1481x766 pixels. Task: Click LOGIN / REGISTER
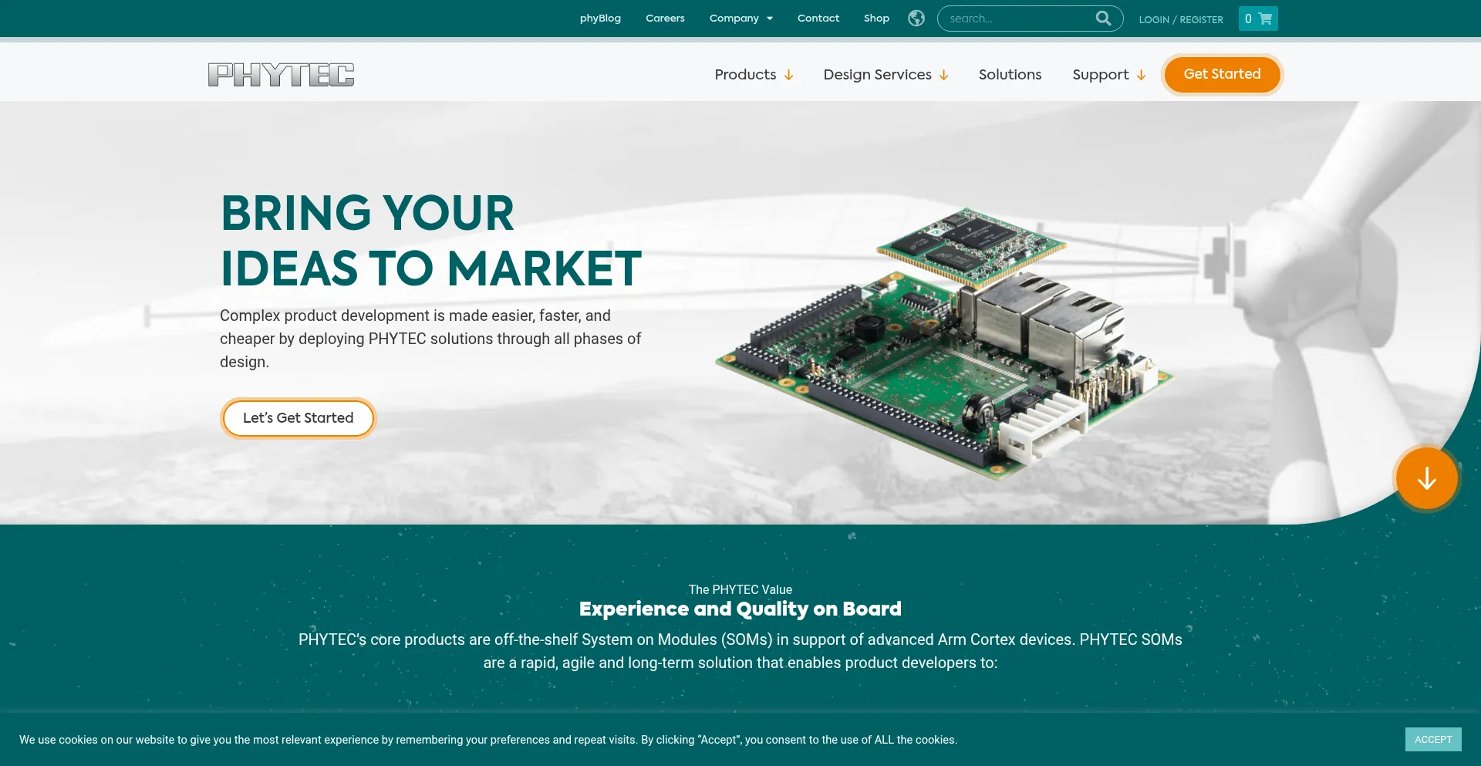point(1180,19)
